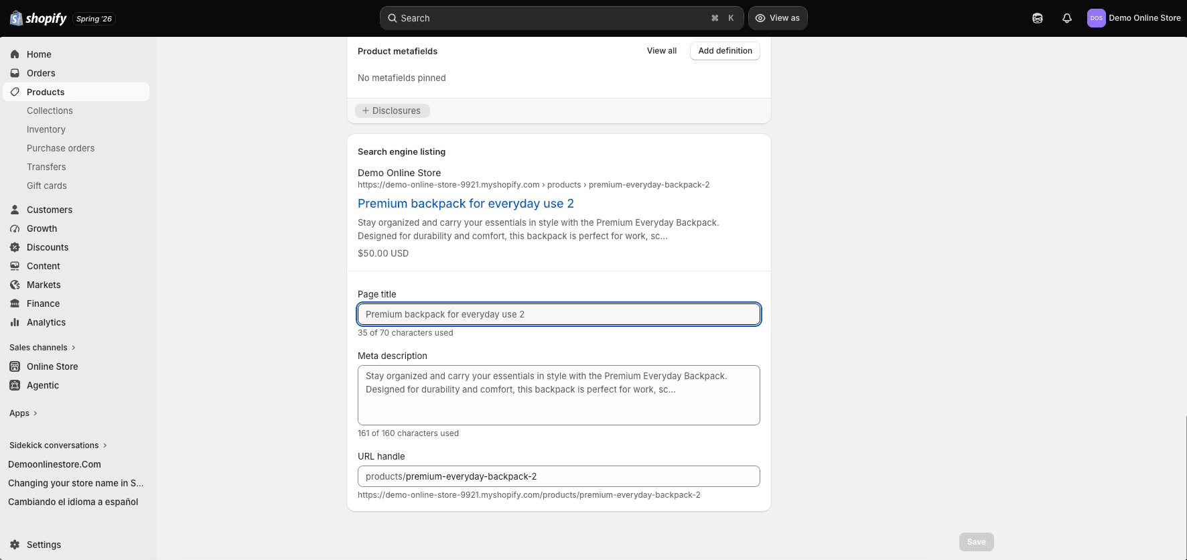The image size is (1187, 560).
Task: Click the Analytics bar chart icon
Action: (x=15, y=322)
